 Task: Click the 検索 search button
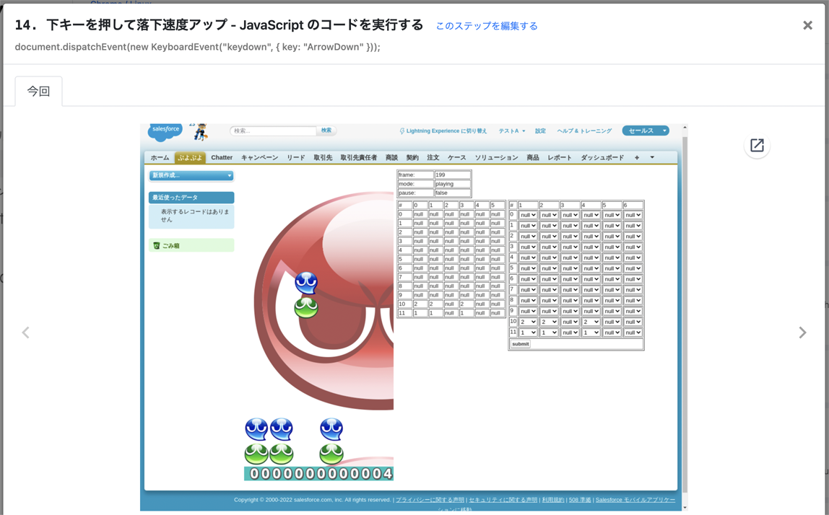point(326,131)
